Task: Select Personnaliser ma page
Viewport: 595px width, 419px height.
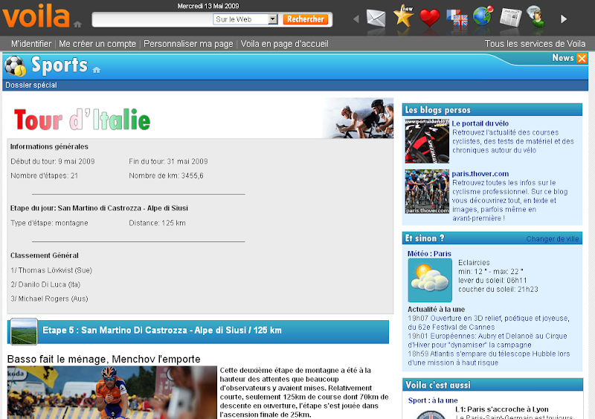Action: (x=188, y=44)
